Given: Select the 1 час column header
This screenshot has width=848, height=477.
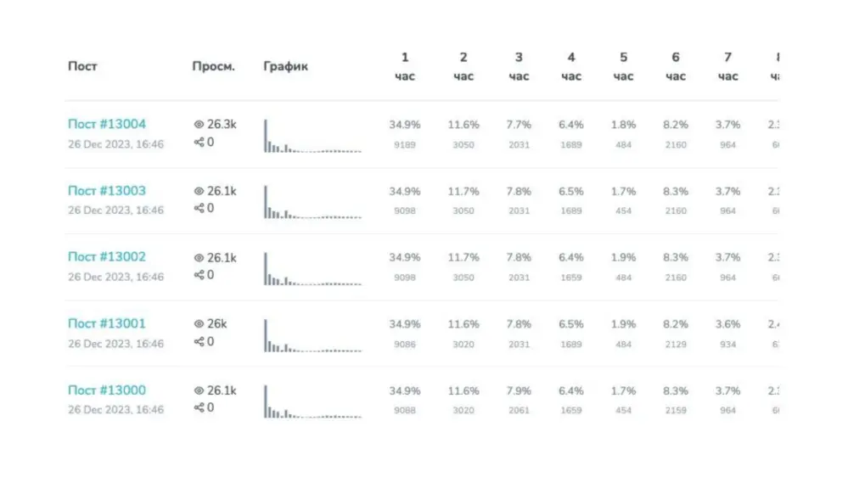Looking at the screenshot, I should point(405,67).
